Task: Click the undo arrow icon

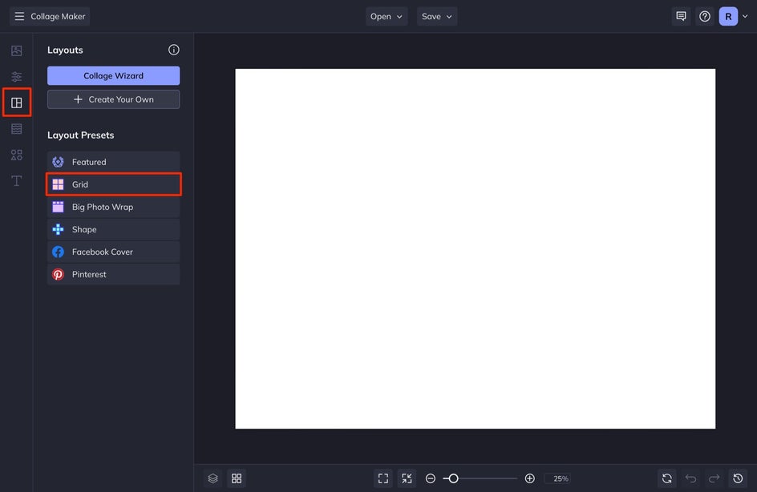Action: pyautogui.click(x=691, y=478)
